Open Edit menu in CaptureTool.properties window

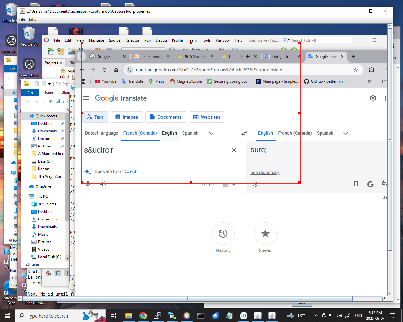32,19
